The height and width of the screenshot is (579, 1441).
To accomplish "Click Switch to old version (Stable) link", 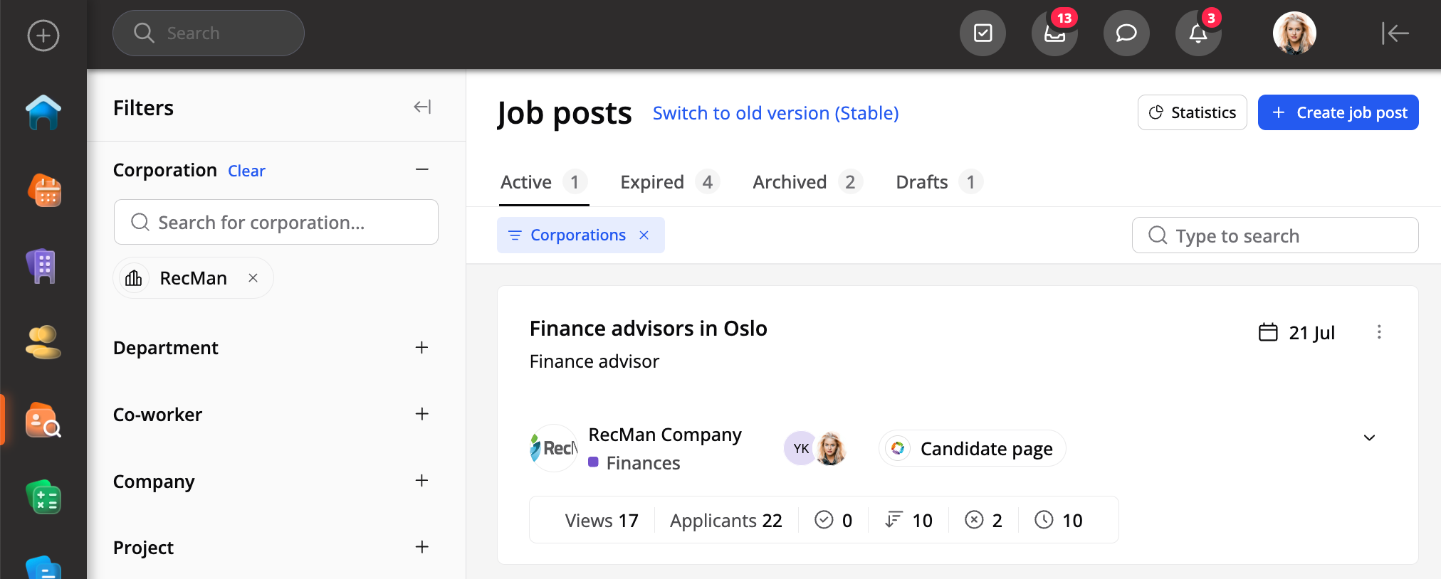I will (775, 113).
